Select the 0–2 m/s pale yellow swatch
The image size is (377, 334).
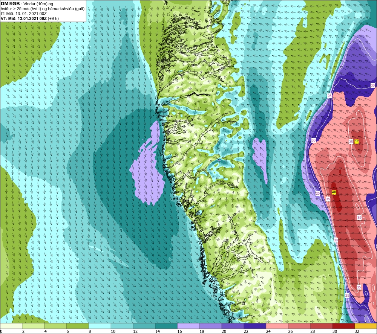pyautogui.click(x=11, y=326)
